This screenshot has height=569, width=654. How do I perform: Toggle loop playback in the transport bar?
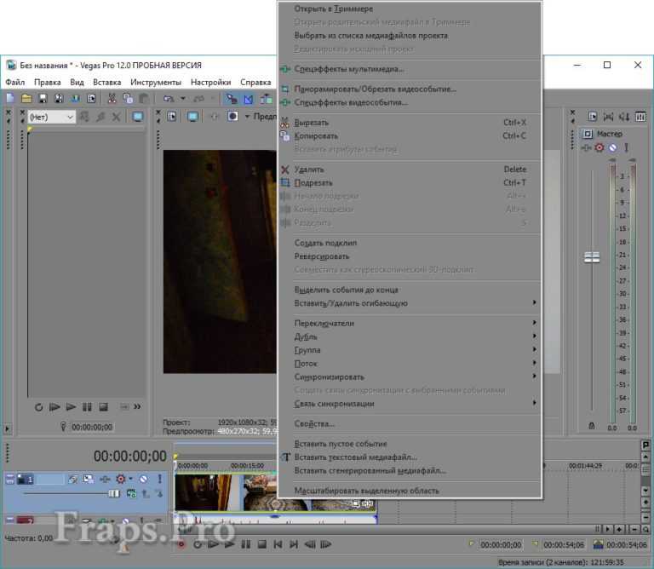pos(198,544)
